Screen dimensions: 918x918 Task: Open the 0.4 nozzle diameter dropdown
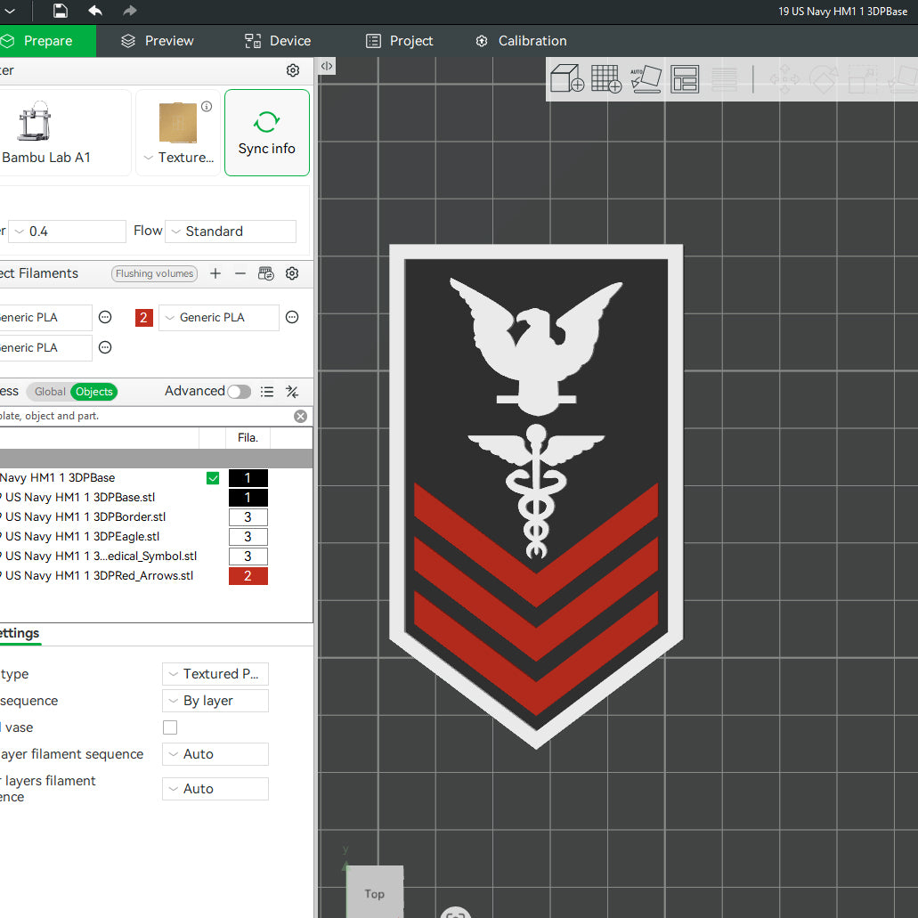68,232
